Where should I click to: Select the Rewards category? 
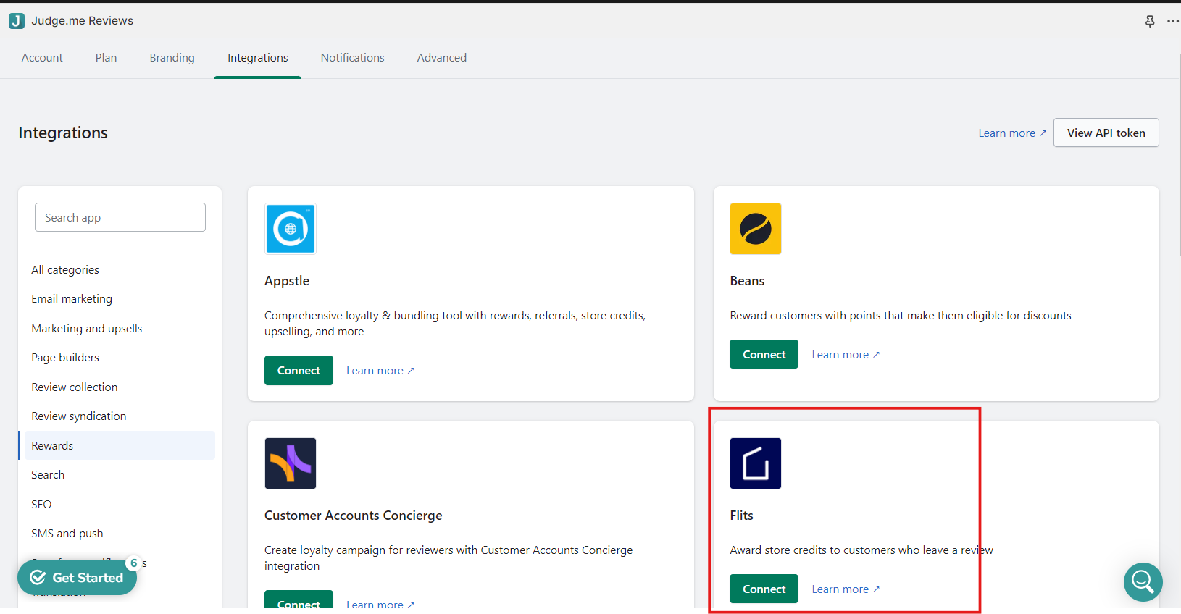click(120, 445)
